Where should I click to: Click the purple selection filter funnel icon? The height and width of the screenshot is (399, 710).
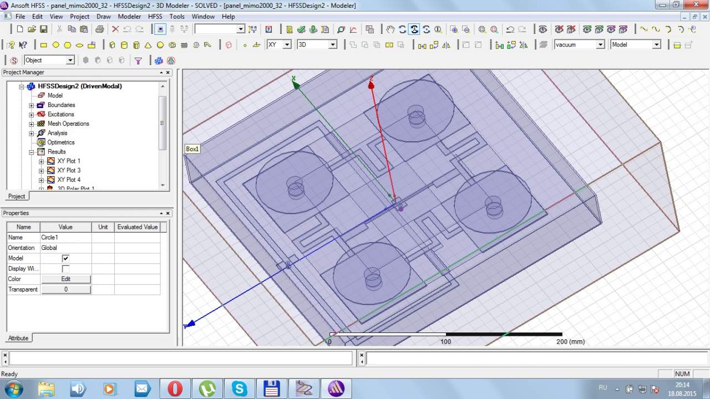tap(138, 60)
